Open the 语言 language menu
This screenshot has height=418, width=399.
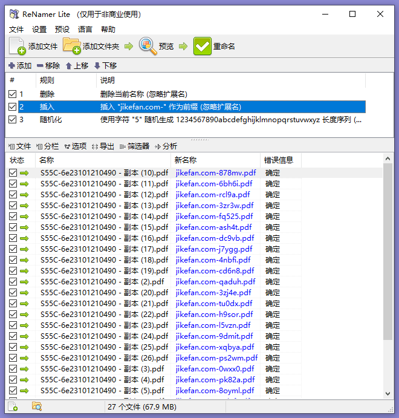point(85,29)
